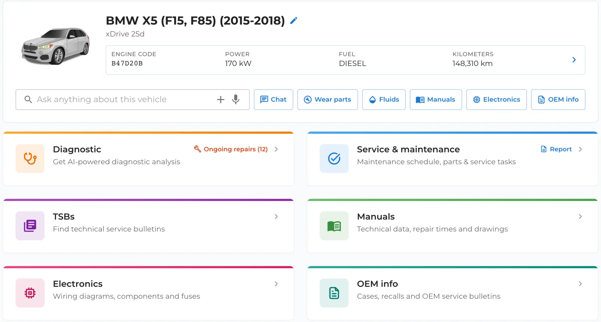Click the purple TSBs bulletin icon
Image resolution: width=601 pixels, height=322 pixels.
[x=30, y=226]
